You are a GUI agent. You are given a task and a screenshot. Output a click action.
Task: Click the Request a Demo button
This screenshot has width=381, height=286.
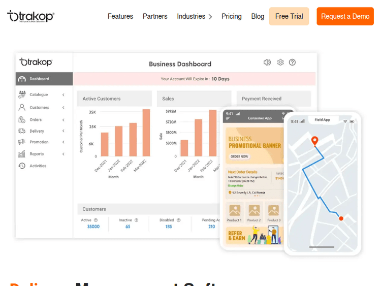coord(345,16)
